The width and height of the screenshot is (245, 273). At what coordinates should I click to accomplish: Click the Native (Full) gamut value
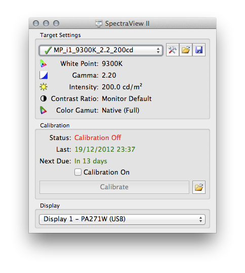120,111
